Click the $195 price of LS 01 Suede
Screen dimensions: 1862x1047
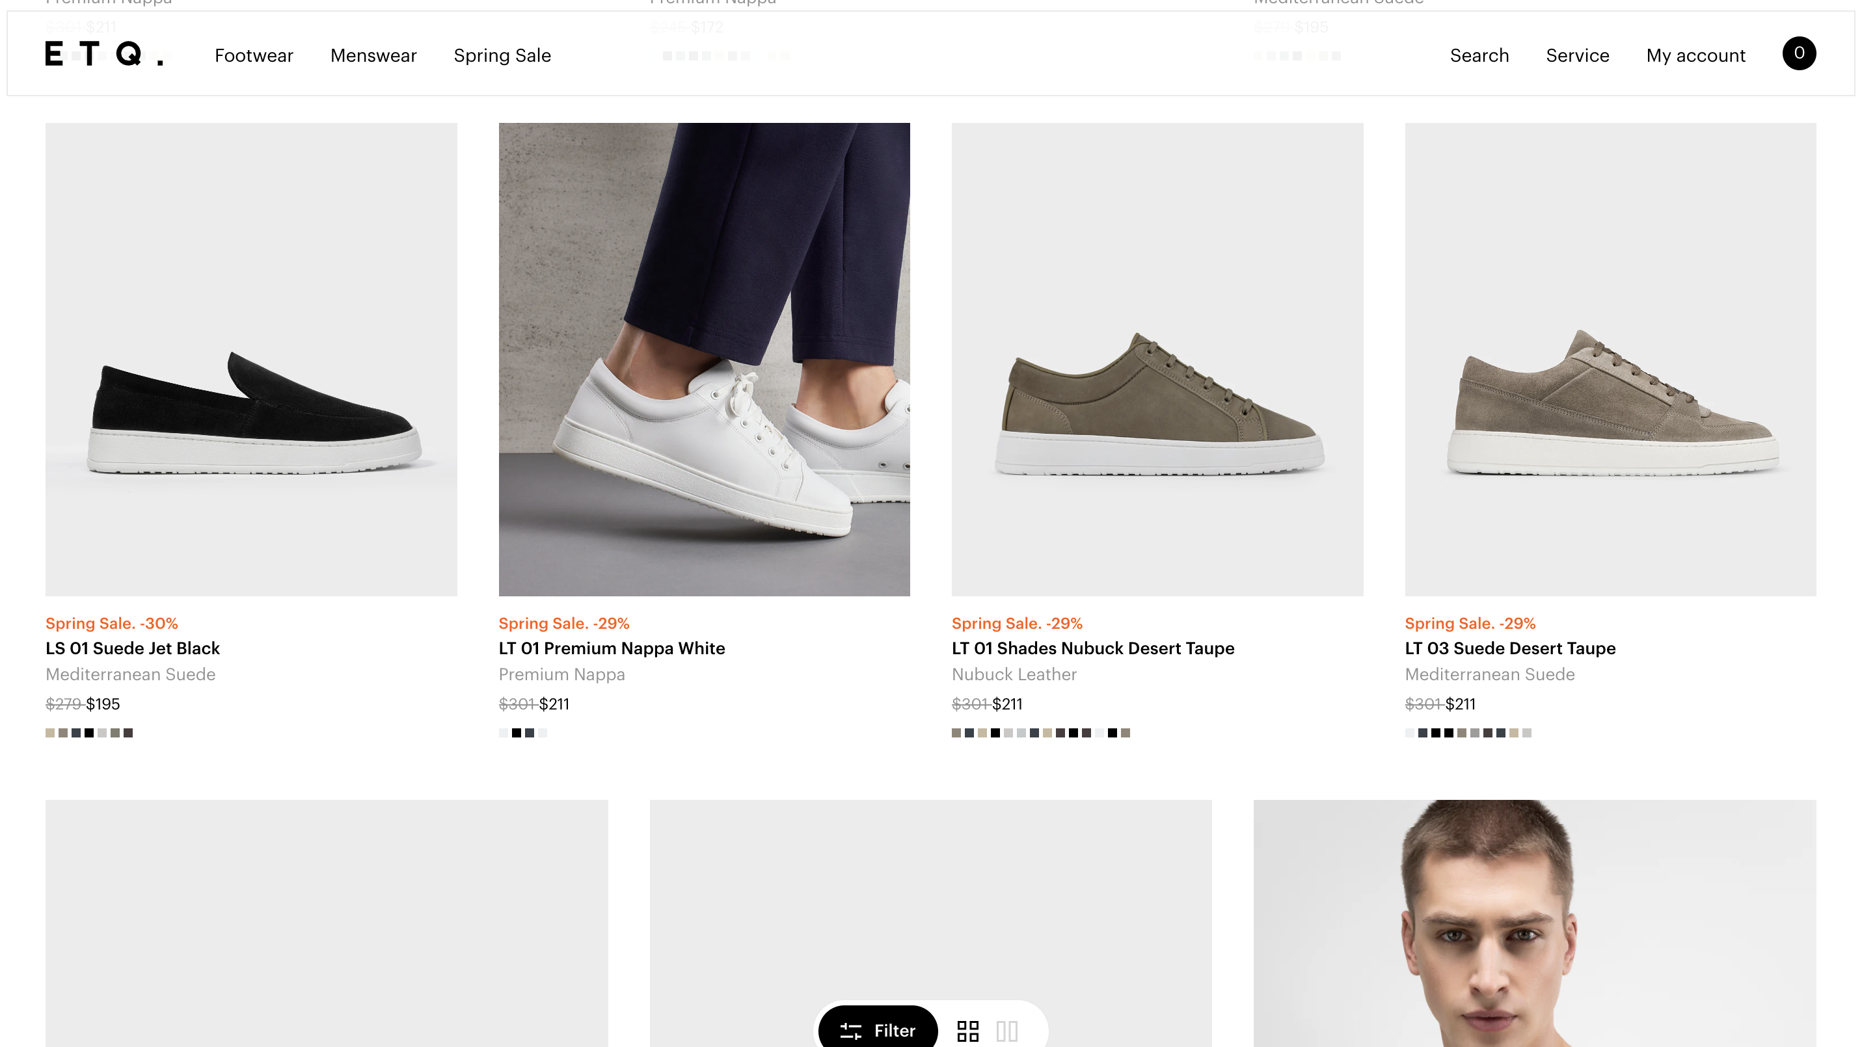click(x=103, y=704)
